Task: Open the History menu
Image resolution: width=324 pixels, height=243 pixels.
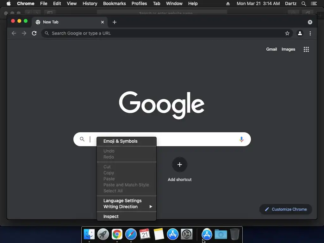Action: click(x=90, y=3)
